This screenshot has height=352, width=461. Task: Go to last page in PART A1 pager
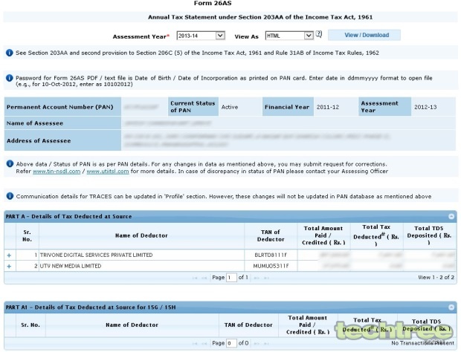tap(266, 343)
